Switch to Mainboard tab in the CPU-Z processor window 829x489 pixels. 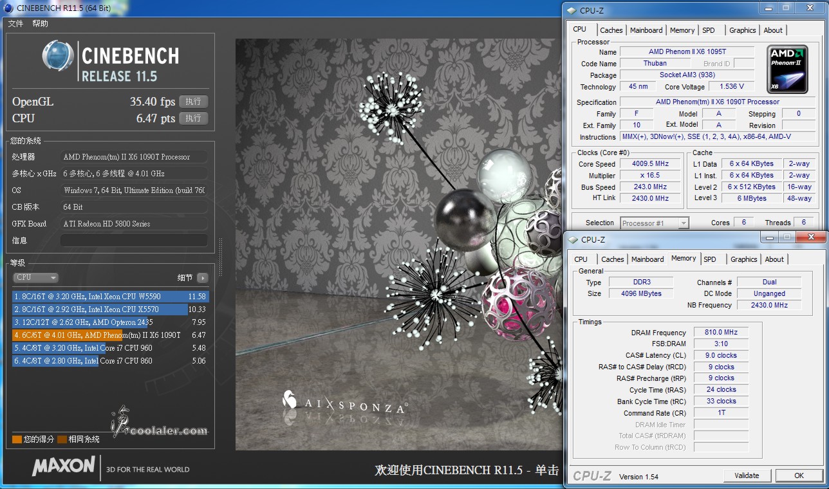(646, 30)
